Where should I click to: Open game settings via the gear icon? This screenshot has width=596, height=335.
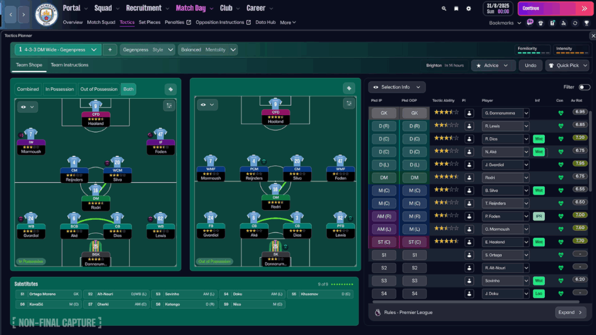click(x=469, y=8)
